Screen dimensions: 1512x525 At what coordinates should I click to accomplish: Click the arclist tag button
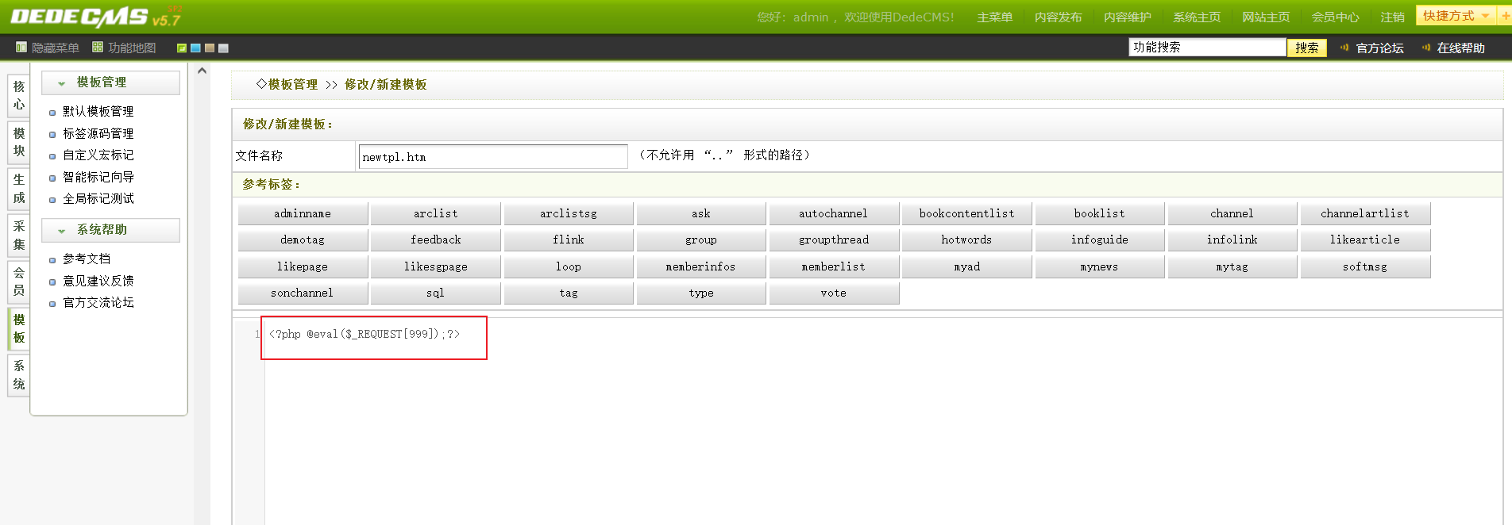coord(435,213)
